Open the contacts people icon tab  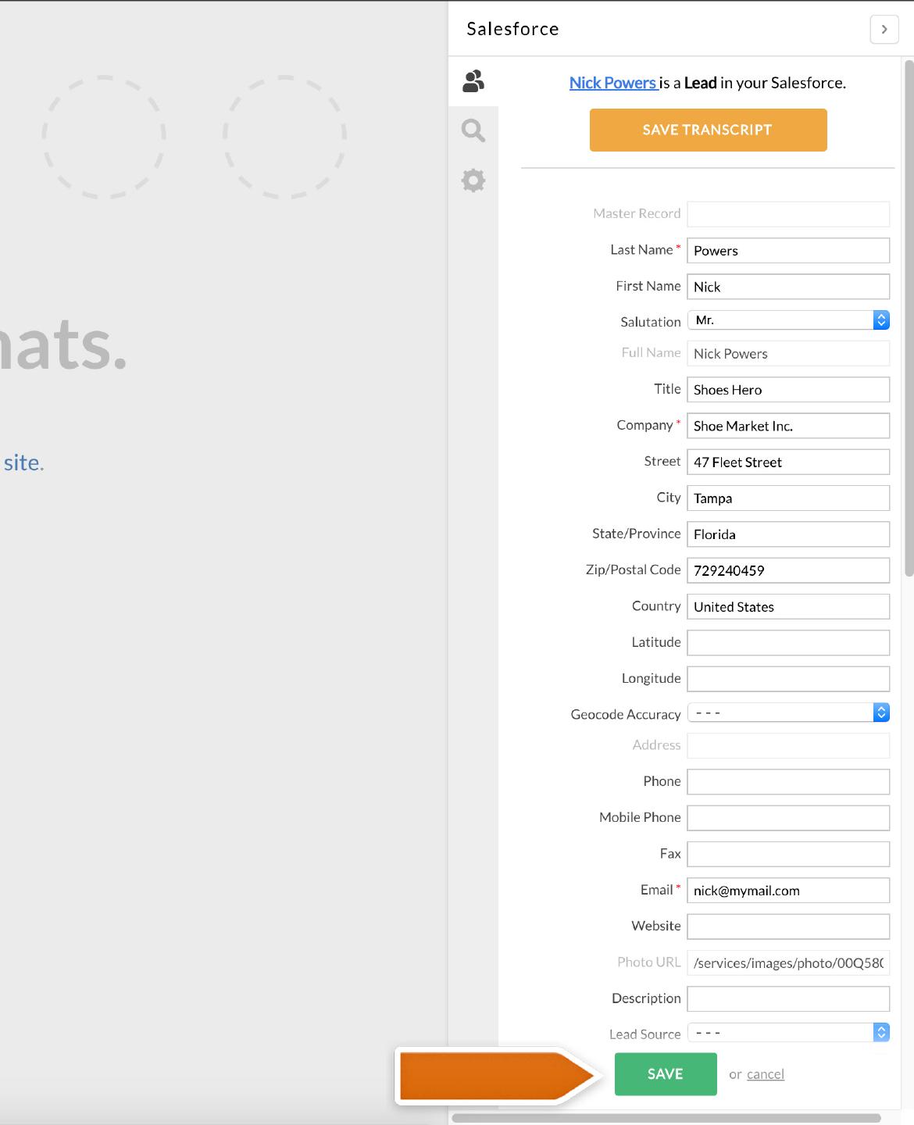473,81
